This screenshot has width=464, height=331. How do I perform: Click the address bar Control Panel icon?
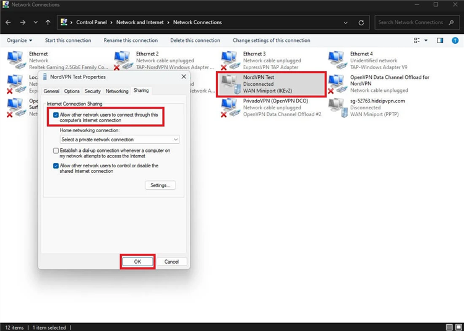pyautogui.click(x=64, y=22)
